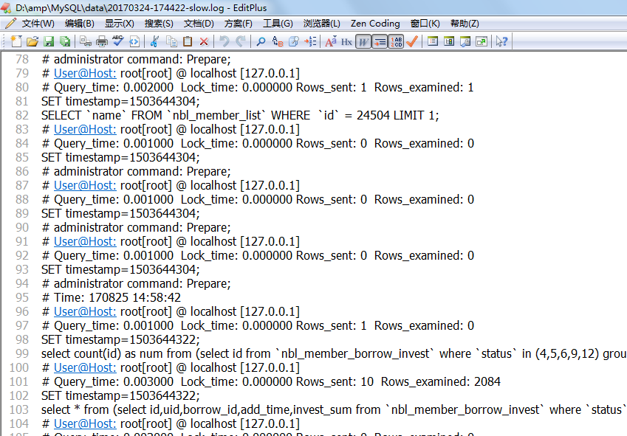Click User@Host link on line 100
The image size is (627, 436).
(85, 367)
